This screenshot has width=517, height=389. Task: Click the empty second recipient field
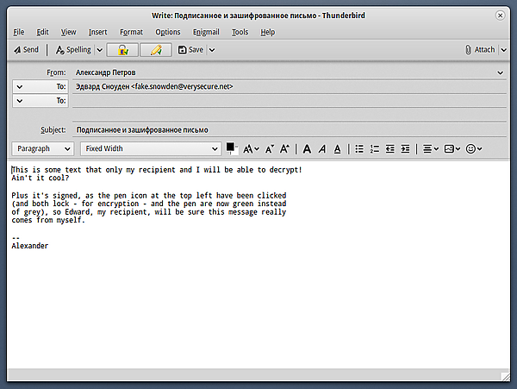click(x=290, y=101)
